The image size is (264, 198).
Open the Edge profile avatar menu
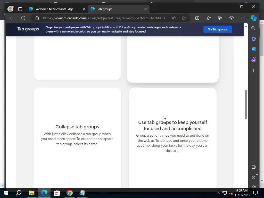click(10, 9)
